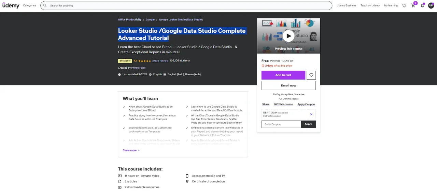Click Gift this course
The image size is (437, 191).
point(283,104)
